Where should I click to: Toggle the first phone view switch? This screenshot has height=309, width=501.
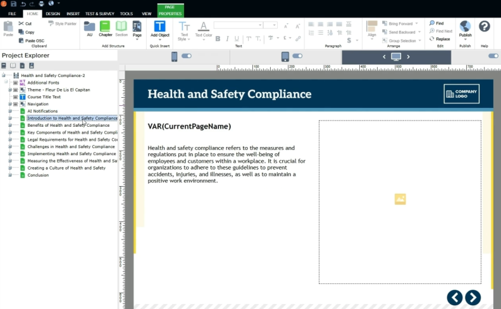187,56
